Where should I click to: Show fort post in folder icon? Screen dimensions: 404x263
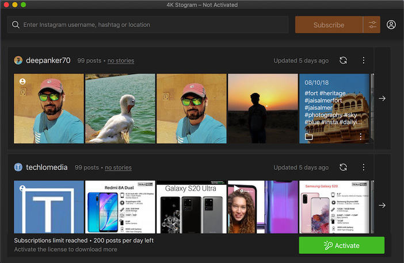(x=308, y=137)
